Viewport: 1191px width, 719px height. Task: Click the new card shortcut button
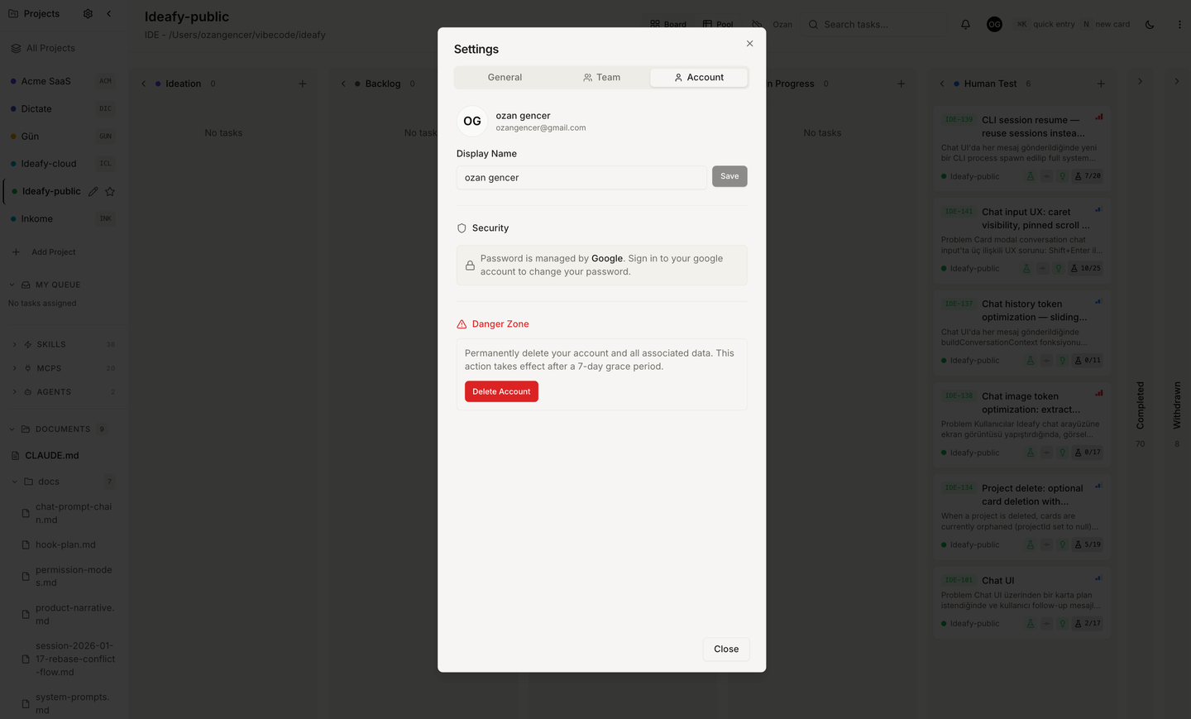[1106, 24]
